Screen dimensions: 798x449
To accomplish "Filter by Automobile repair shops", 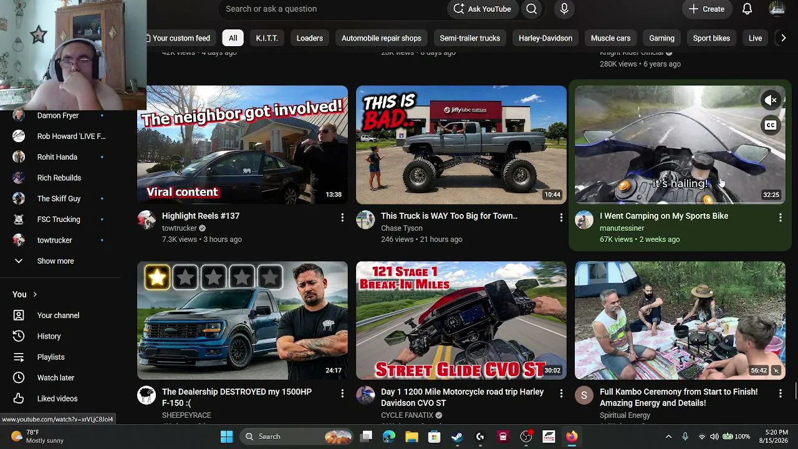I will pos(382,38).
